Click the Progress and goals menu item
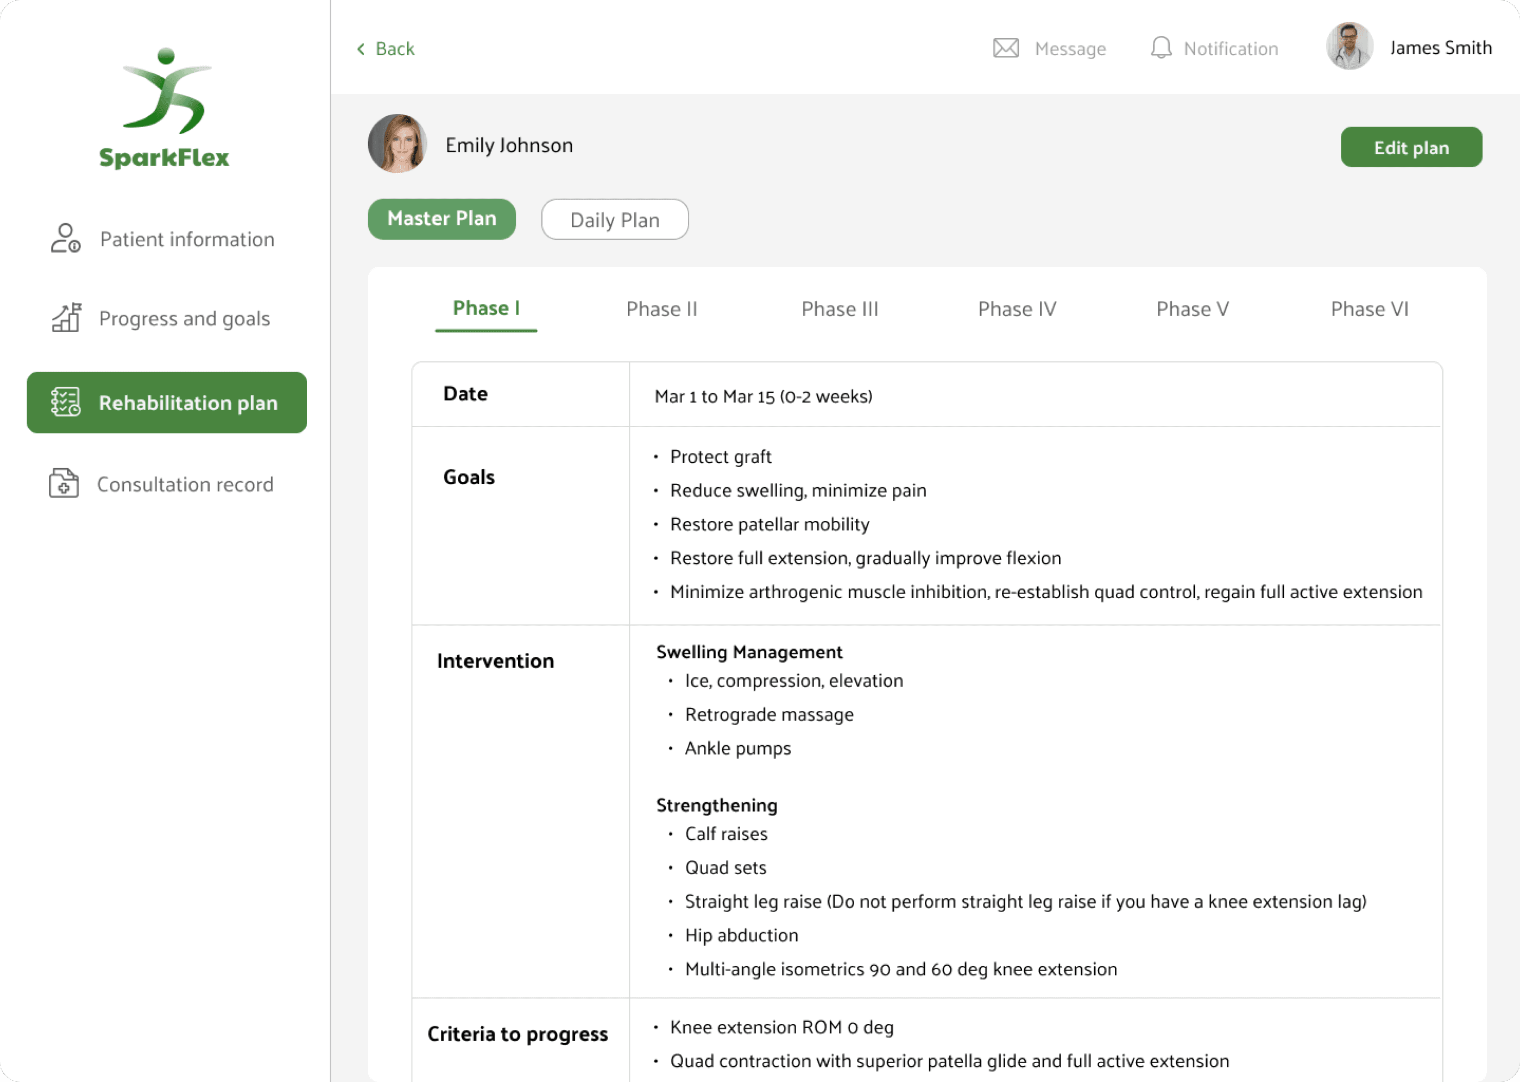 (x=184, y=318)
